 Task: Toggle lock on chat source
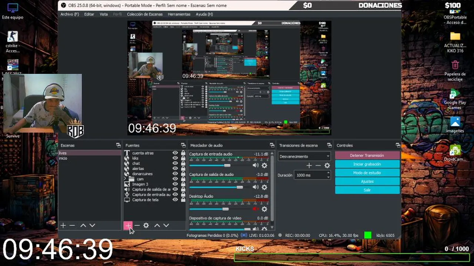[183, 163]
